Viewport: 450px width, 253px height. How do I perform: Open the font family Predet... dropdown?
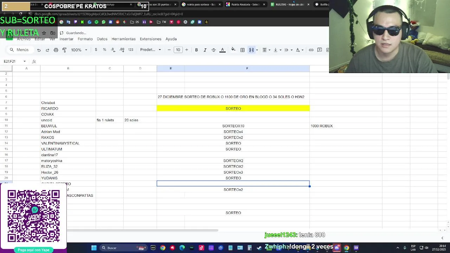150,50
